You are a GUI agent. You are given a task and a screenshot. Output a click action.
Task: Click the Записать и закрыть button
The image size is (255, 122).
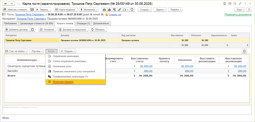click(x=15, y=10)
